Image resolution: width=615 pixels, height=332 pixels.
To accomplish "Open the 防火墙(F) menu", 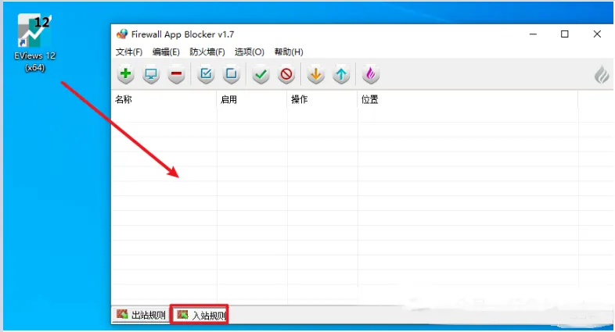I will coord(207,52).
